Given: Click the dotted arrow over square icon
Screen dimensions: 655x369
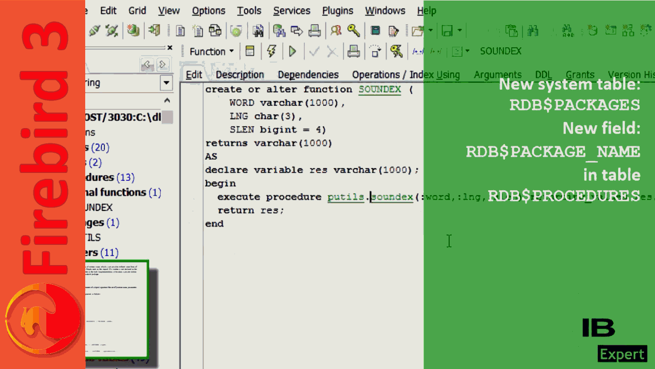Looking at the screenshot, I should coord(375,51).
